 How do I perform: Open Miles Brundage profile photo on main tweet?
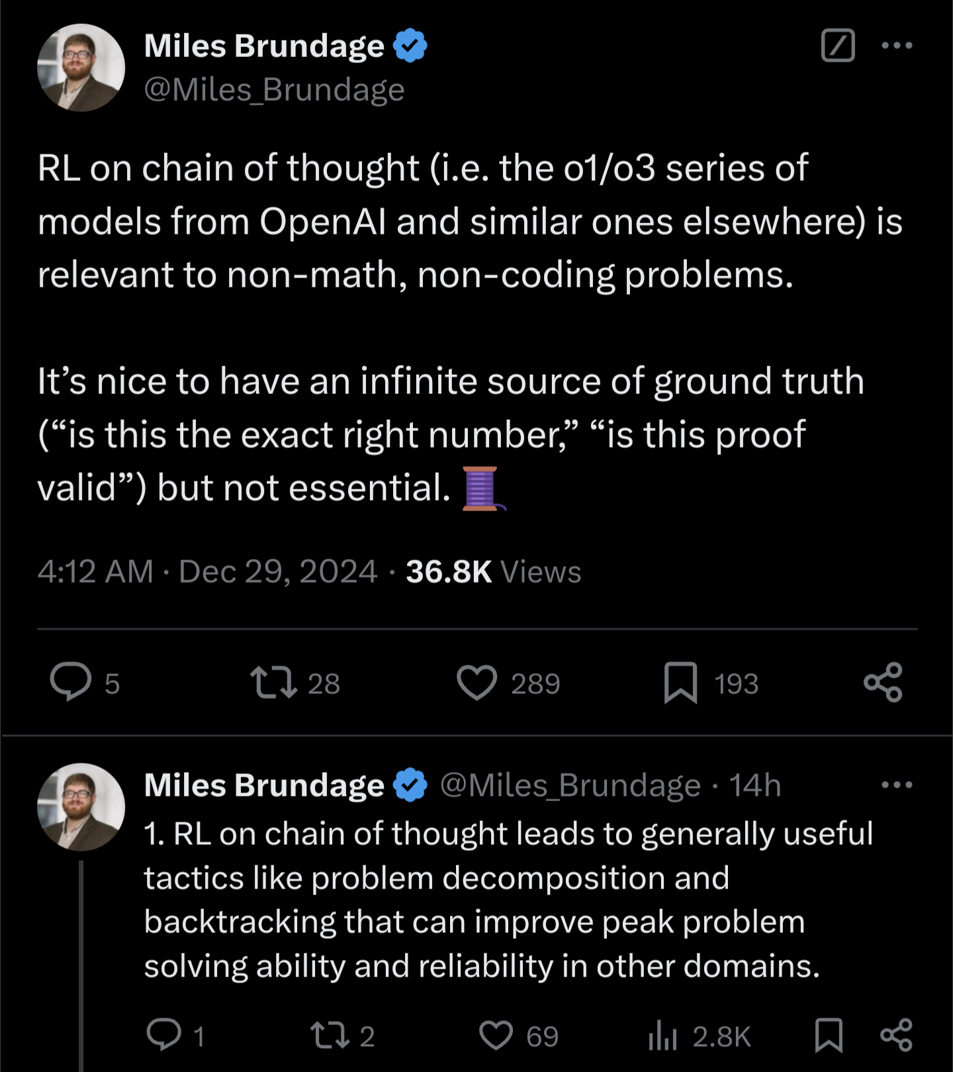tap(81, 68)
